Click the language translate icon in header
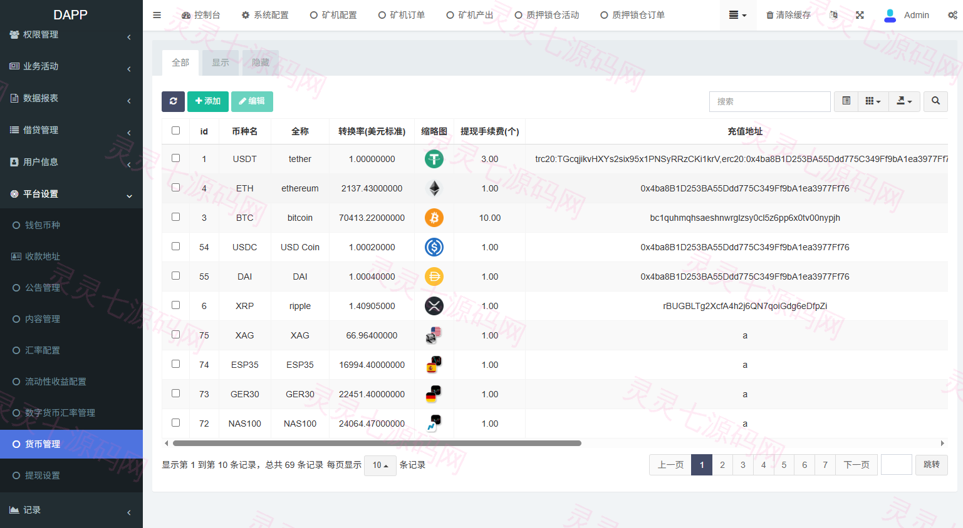 coord(833,15)
